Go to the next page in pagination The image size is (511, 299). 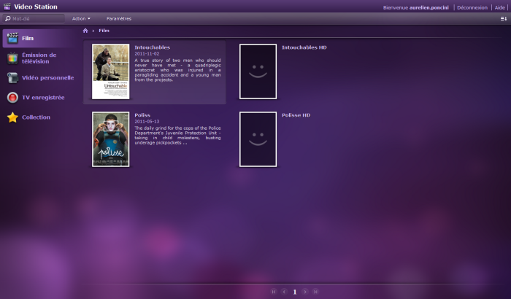[x=305, y=292]
